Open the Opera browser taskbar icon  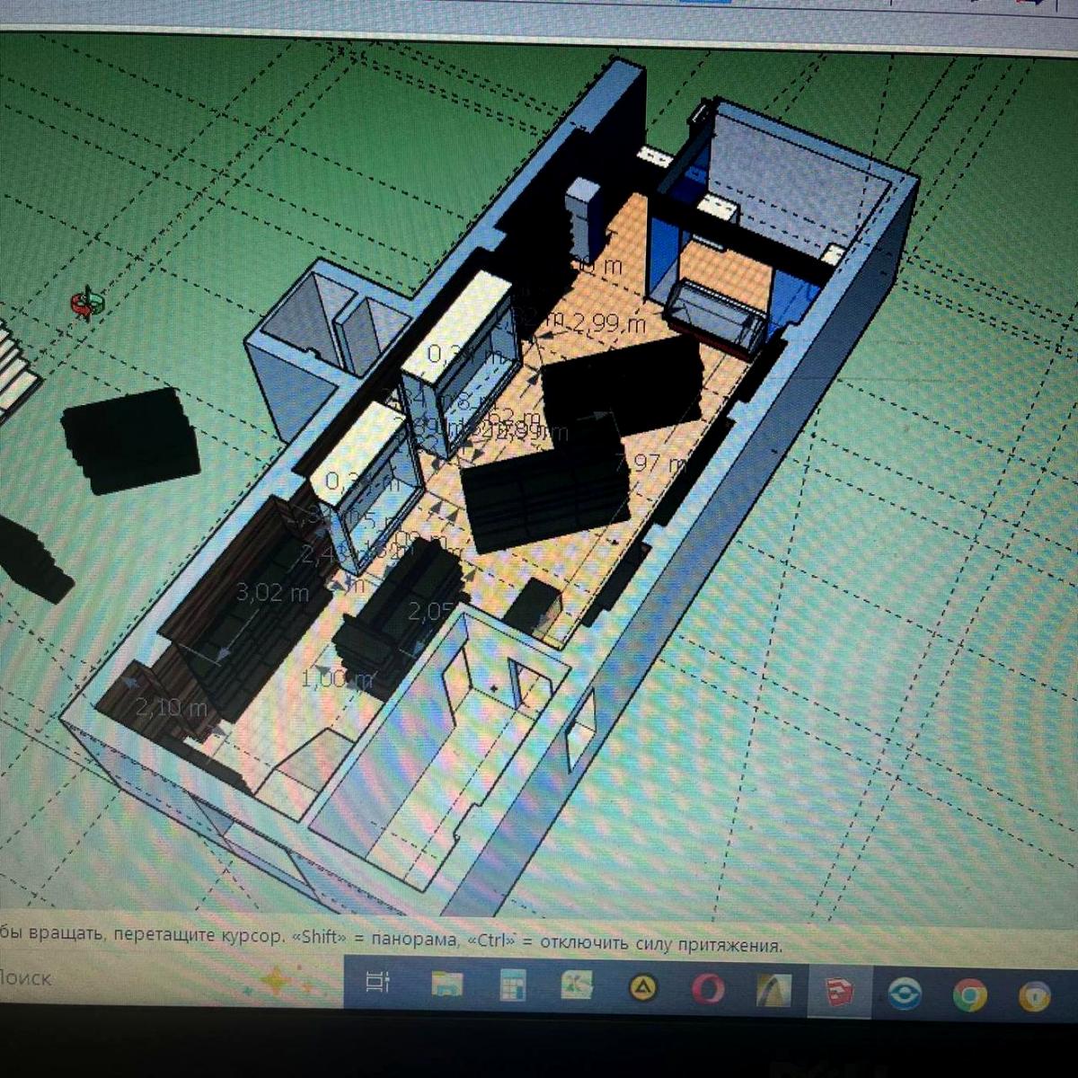click(708, 990)
